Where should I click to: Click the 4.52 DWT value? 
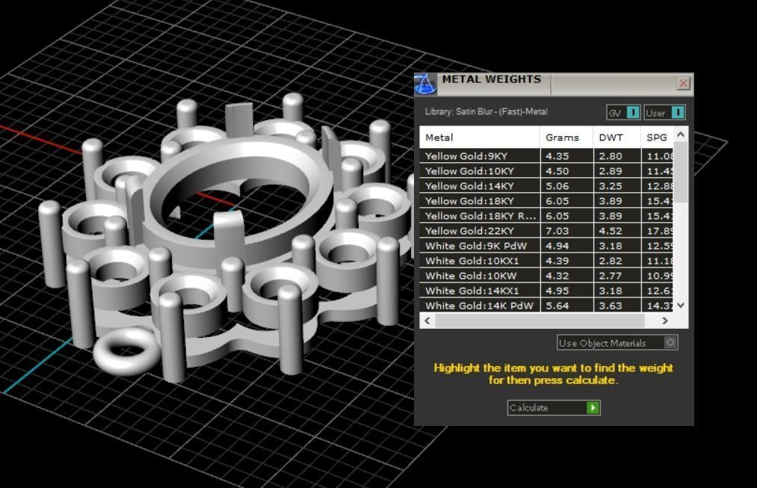(611, 231)
